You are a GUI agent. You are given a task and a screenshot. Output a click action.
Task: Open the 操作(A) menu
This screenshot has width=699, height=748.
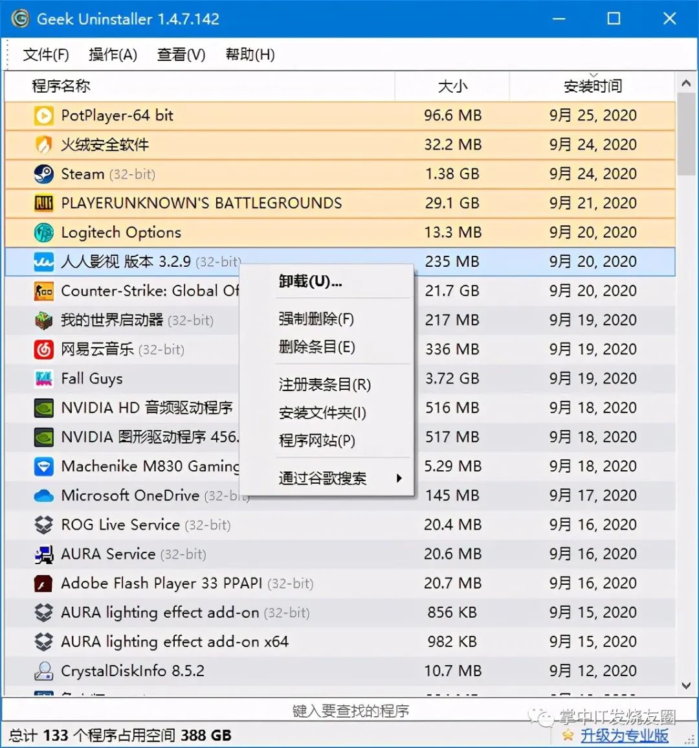pos(113,54)
